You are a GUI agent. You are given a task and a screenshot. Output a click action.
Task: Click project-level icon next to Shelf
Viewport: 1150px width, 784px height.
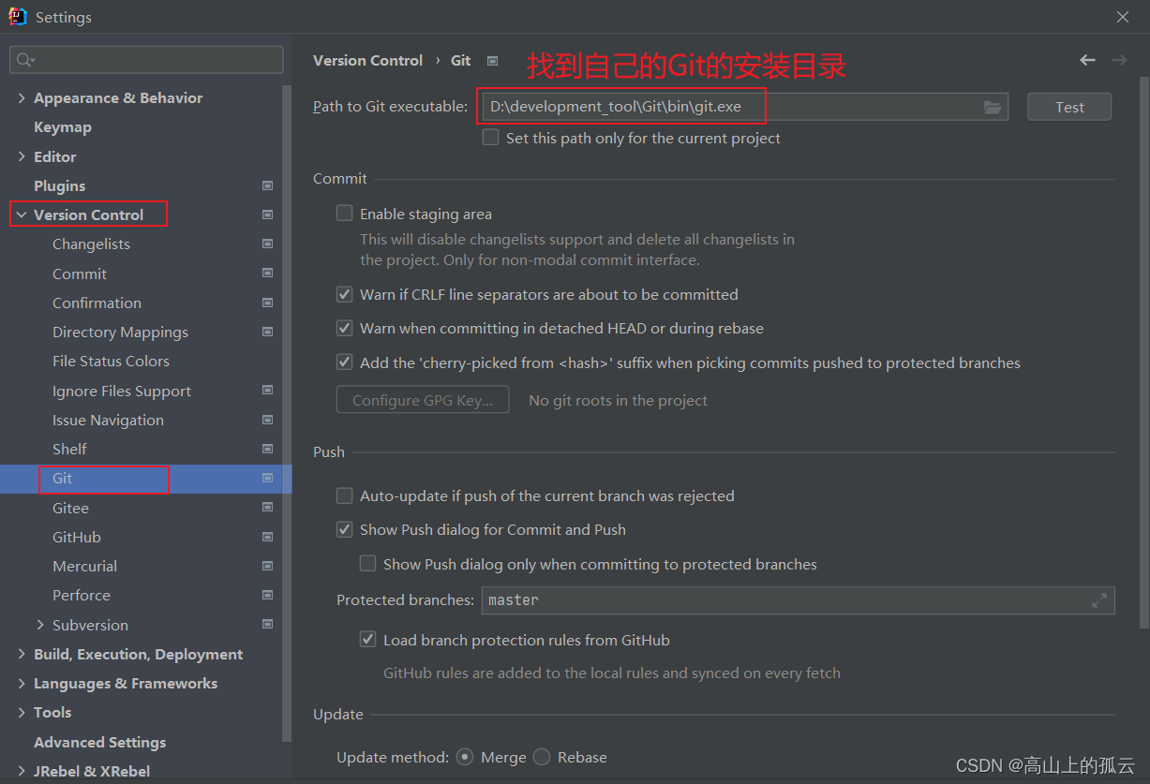tap(268, 449)
